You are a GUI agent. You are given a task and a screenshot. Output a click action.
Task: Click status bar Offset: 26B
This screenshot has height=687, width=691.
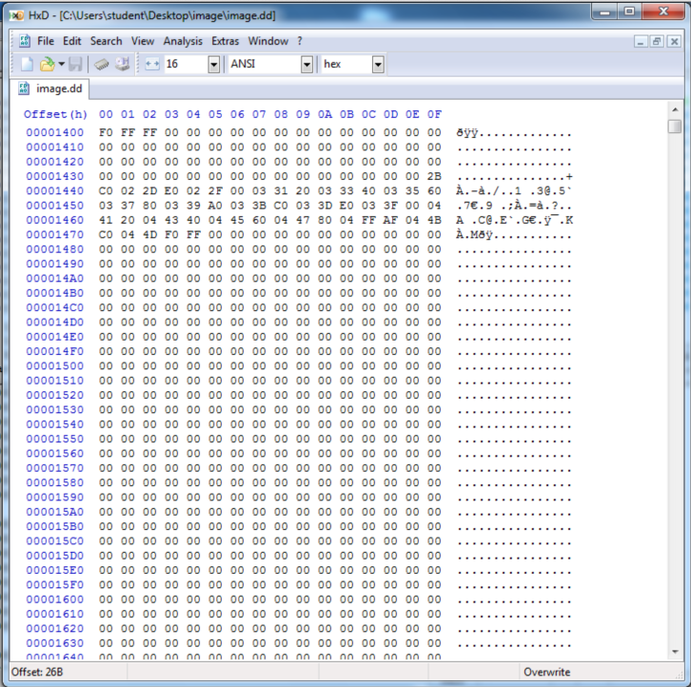(x=37, y=672)
